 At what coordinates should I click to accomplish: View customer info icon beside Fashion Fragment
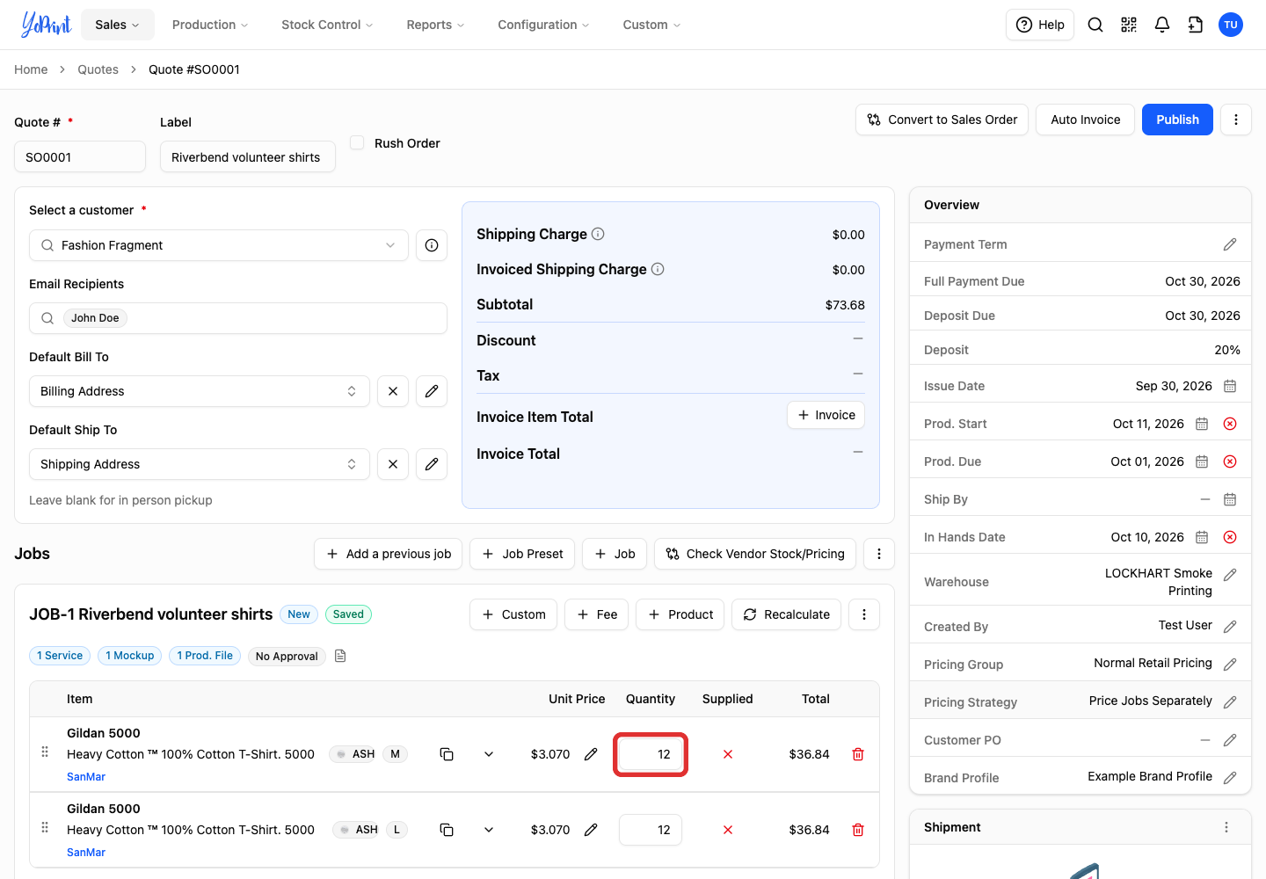point(432,245)
